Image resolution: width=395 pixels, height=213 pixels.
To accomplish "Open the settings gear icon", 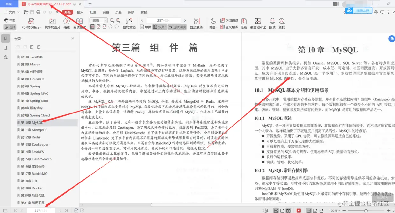I will (376, 12).
